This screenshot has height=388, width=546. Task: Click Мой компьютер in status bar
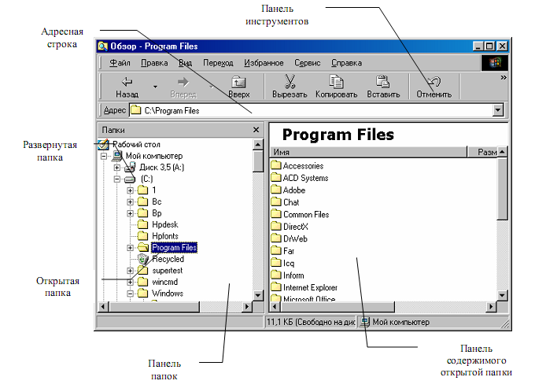pos(400,322)
